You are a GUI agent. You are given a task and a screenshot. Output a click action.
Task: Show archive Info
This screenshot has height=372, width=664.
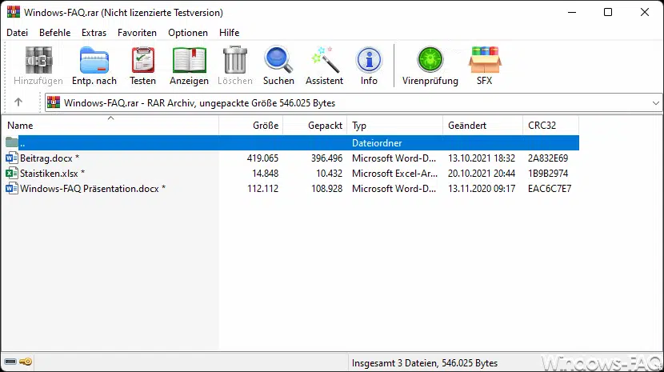tap(369, 66)
